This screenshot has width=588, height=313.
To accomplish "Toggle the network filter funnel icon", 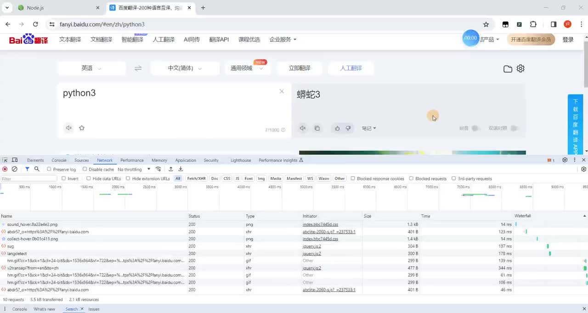I will [x=27, y=169].
